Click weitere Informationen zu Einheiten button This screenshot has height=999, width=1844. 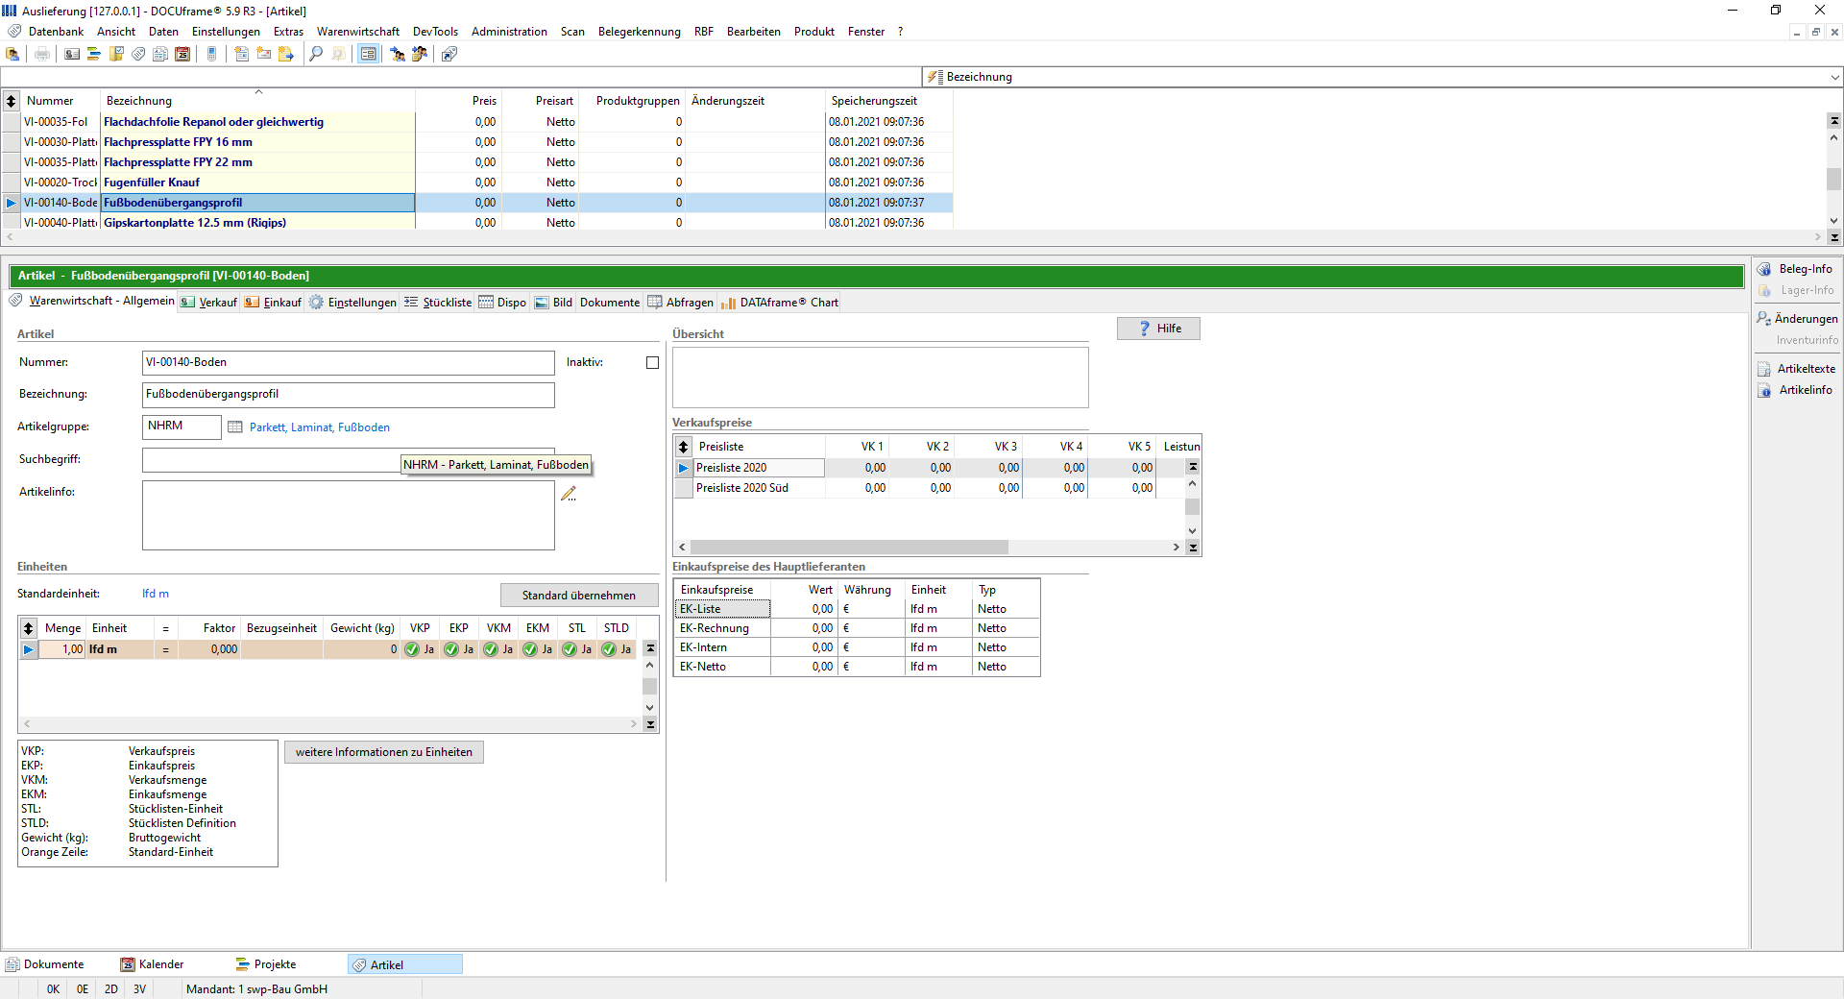tap(384, 752)
